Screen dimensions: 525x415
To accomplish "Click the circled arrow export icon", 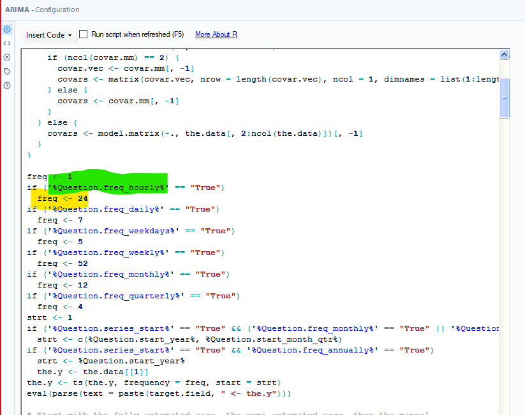I will pyautogui.click(x=7, y=57).
